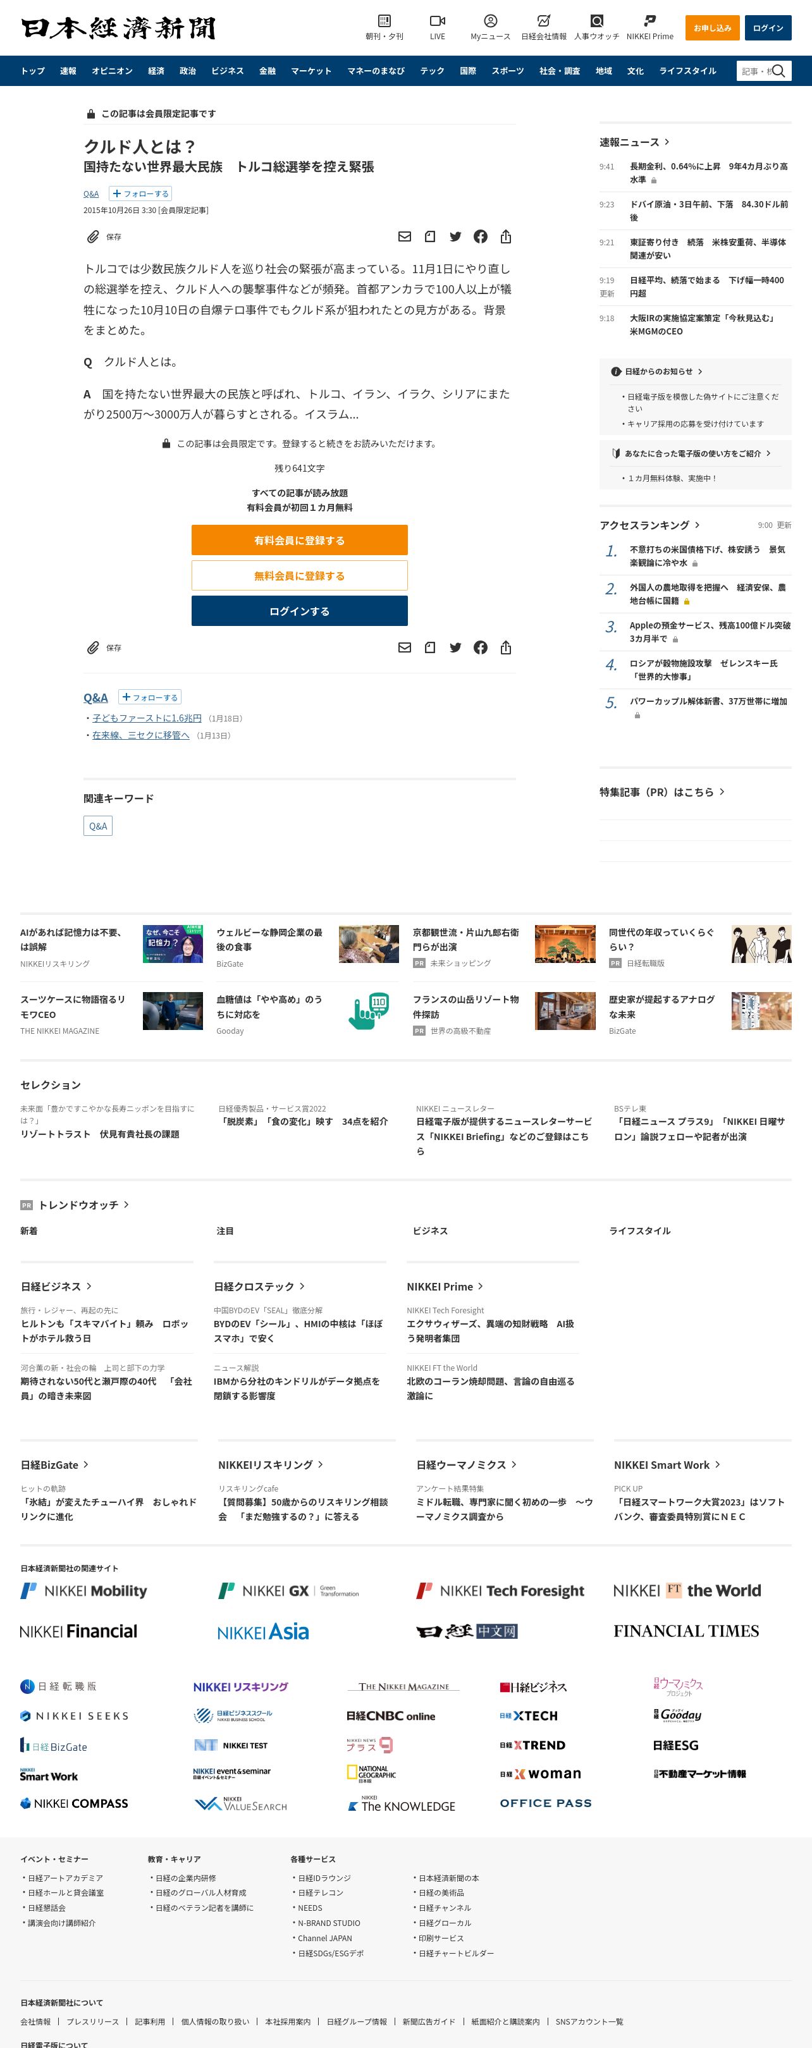812x2048 pixels.
Task: Open the 人事ウオッチ icon
Action: (596, 21)
